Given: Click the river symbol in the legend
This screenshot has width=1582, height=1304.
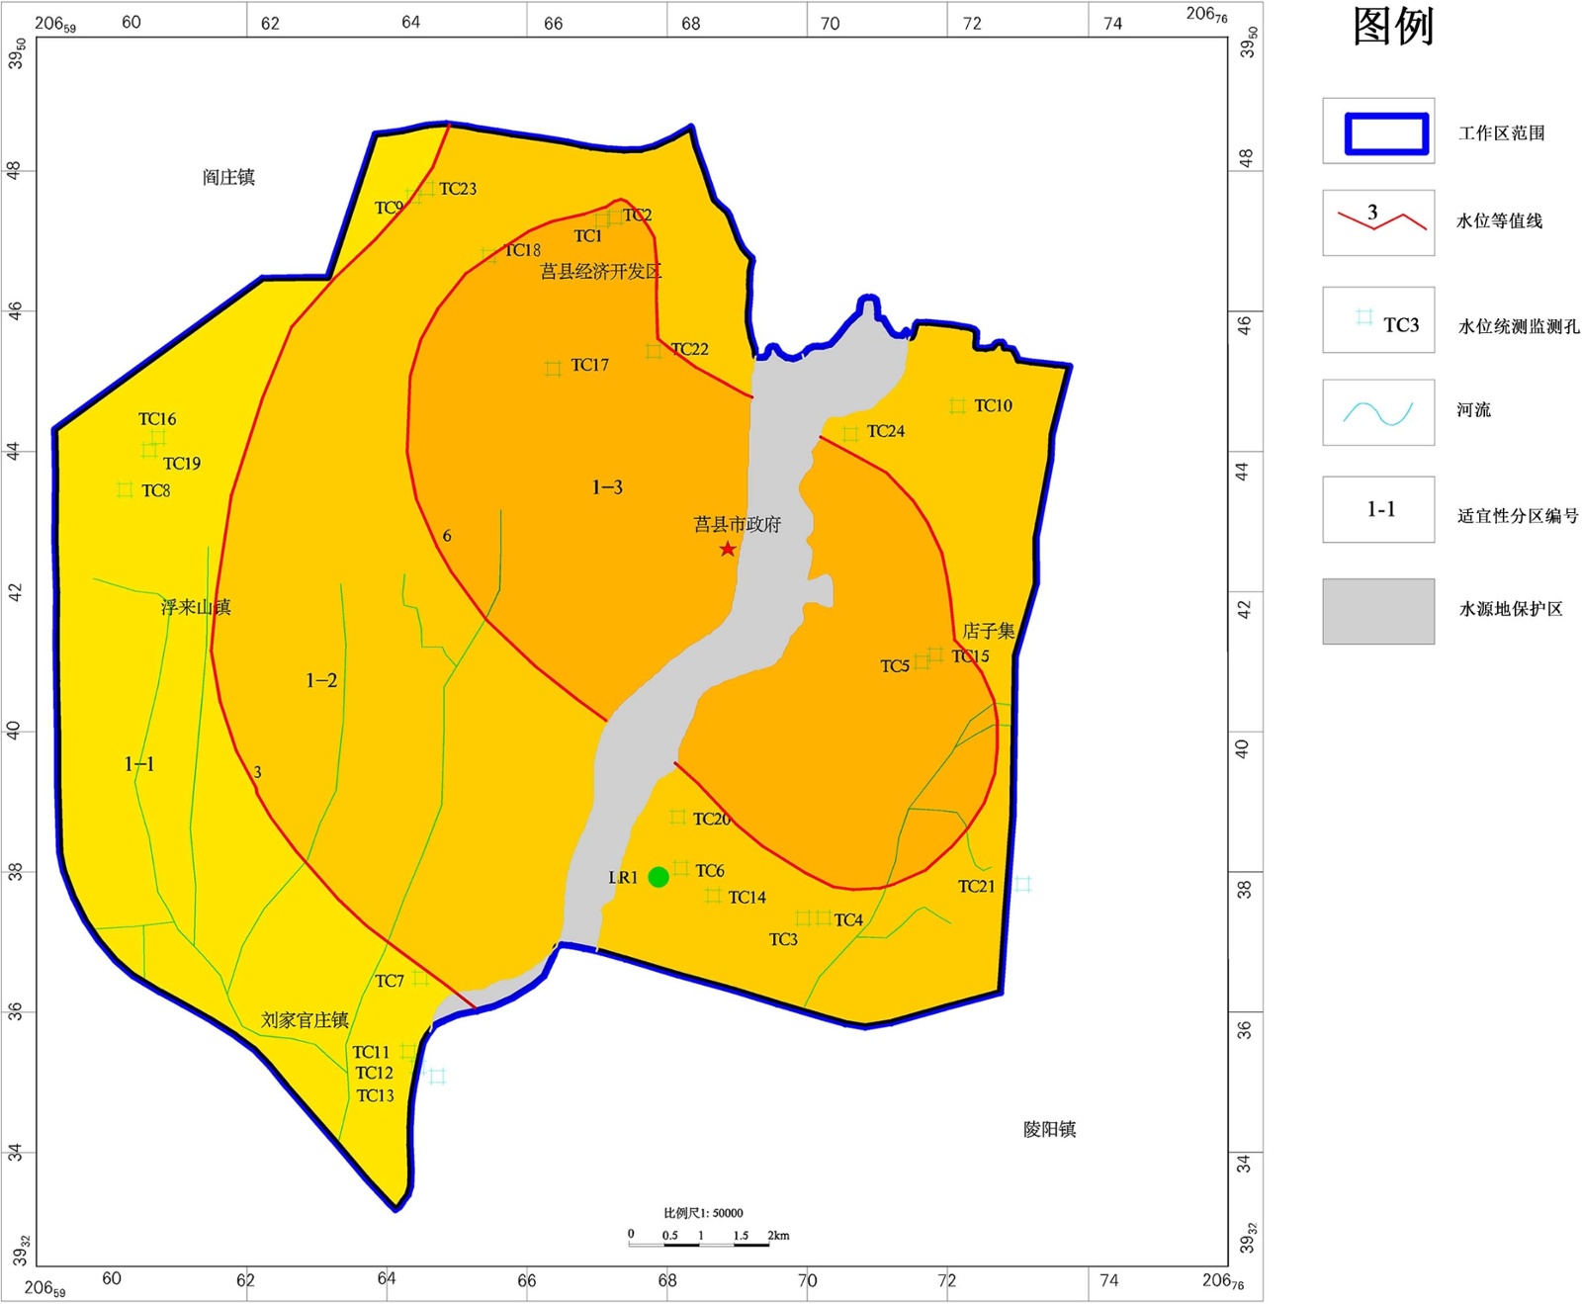Looking at the screenshot, I should coord(1377,413).
